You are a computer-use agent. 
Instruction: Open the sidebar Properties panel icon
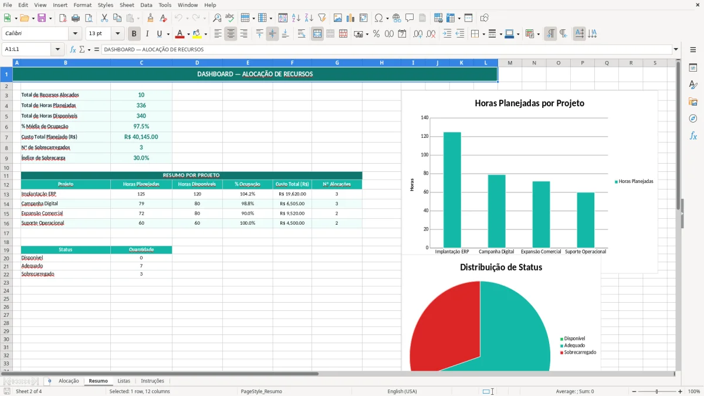click(693, 68)
